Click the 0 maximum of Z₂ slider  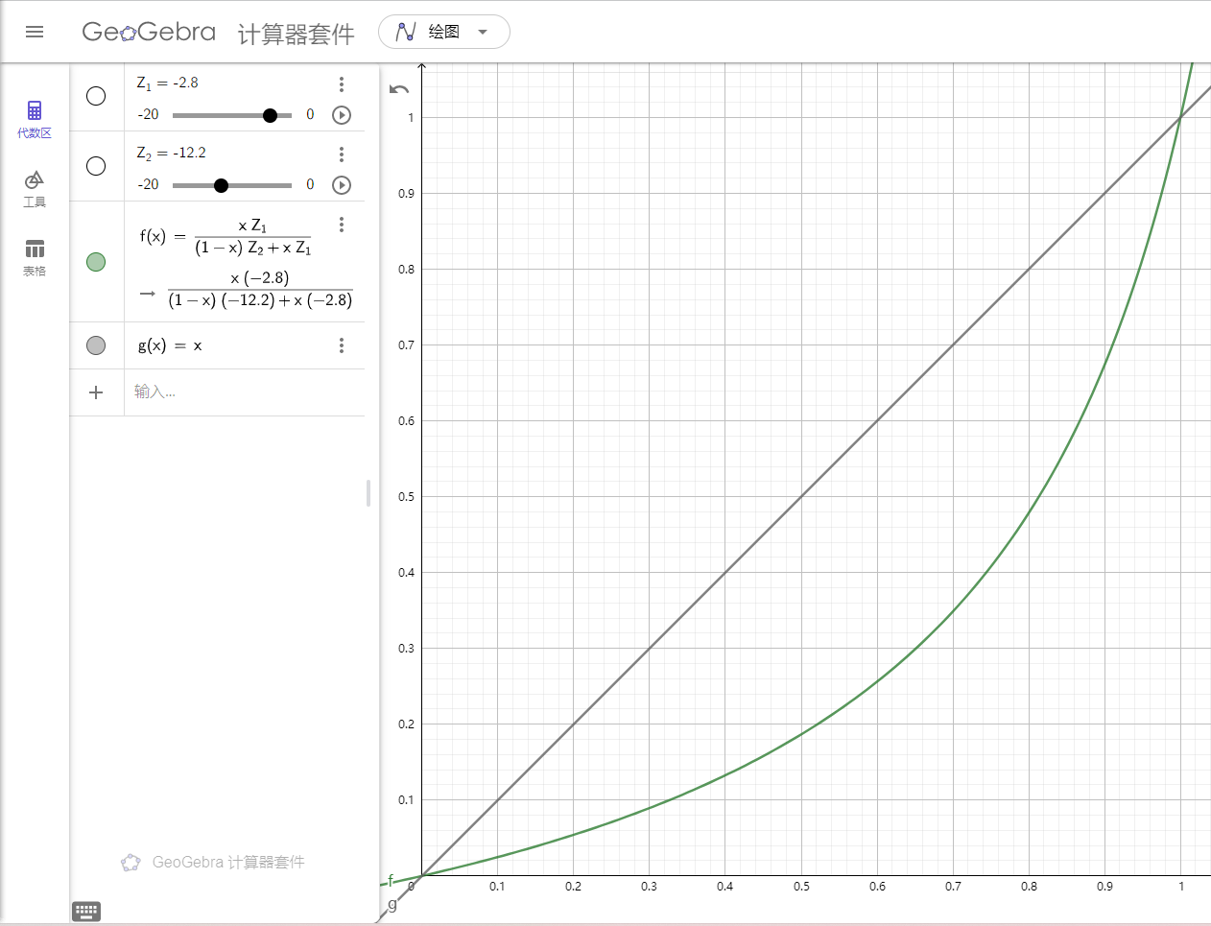(310, 184)
